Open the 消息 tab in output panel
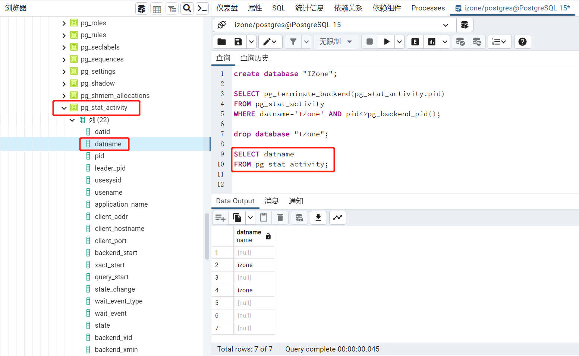The image size is (579, 356). (x=271, y=201)
